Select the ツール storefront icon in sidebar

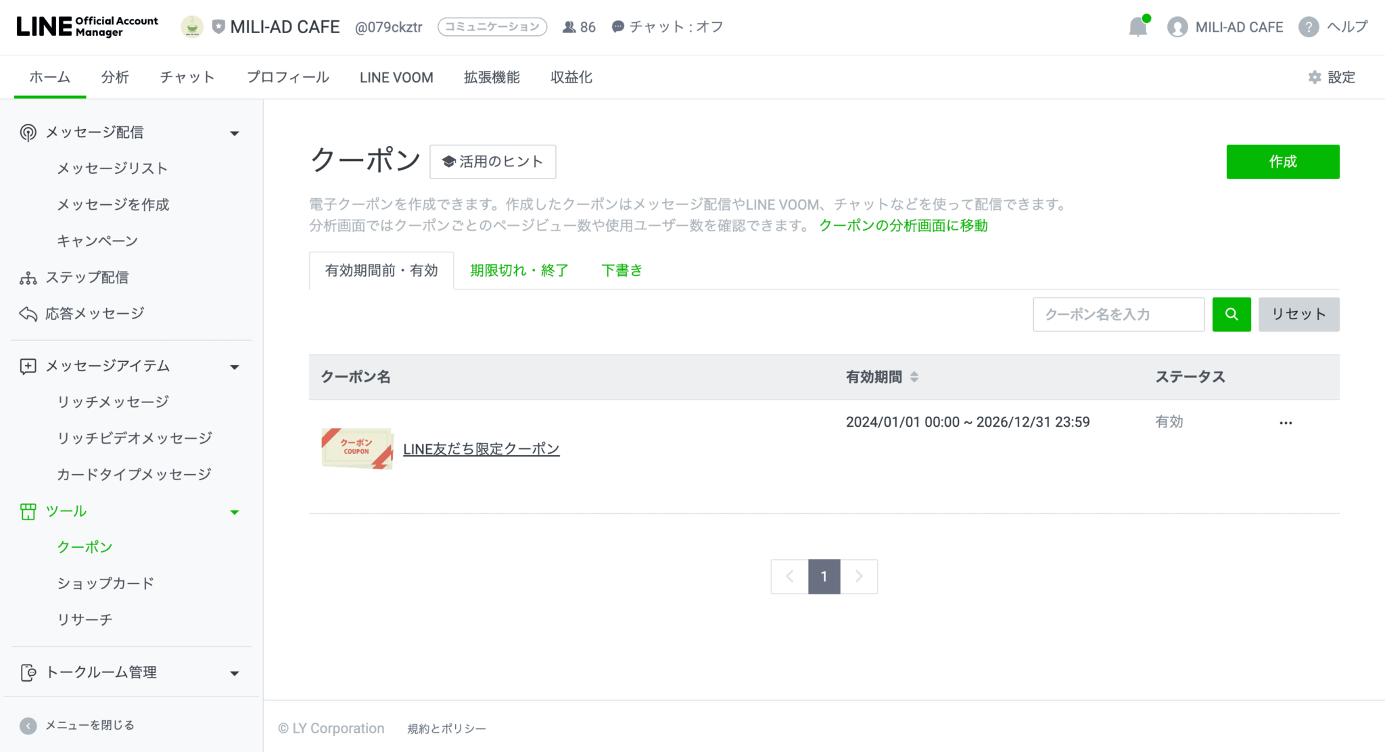28,511
